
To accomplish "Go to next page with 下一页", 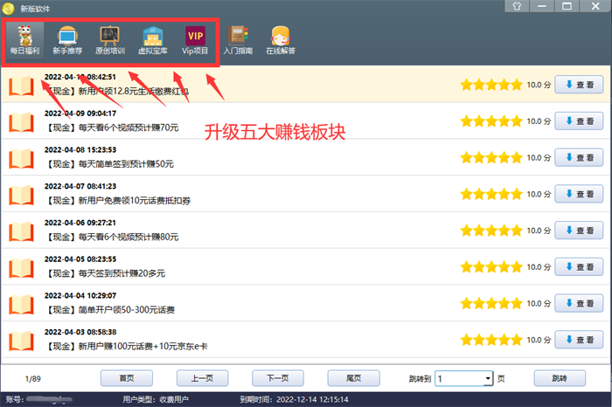I will [278, 378].
